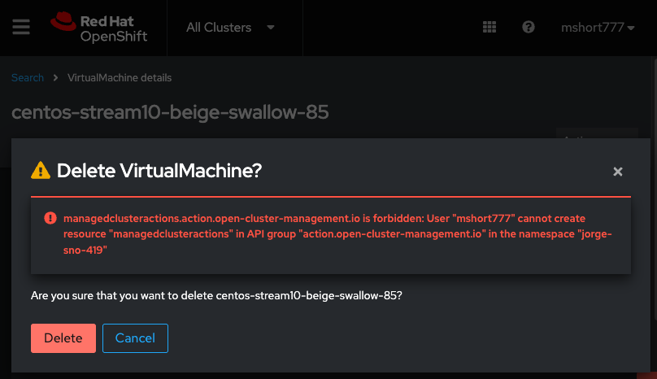Image resolution: width=657 pixels, height=379 pixels.
Task: Click the yellow warning triangle icon
Action: [x=41, y=171]
